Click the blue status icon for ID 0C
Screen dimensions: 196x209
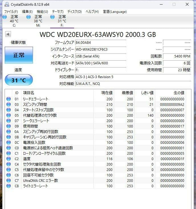[x=9, y=142]
